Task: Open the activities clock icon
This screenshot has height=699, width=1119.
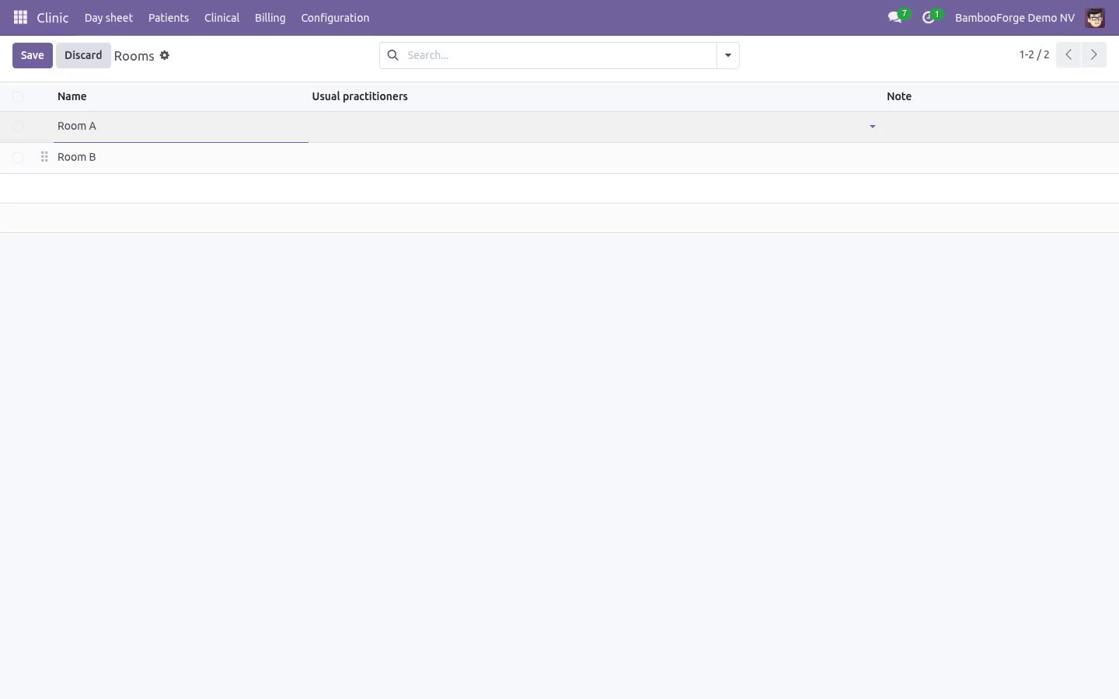Action: [929, 17]
